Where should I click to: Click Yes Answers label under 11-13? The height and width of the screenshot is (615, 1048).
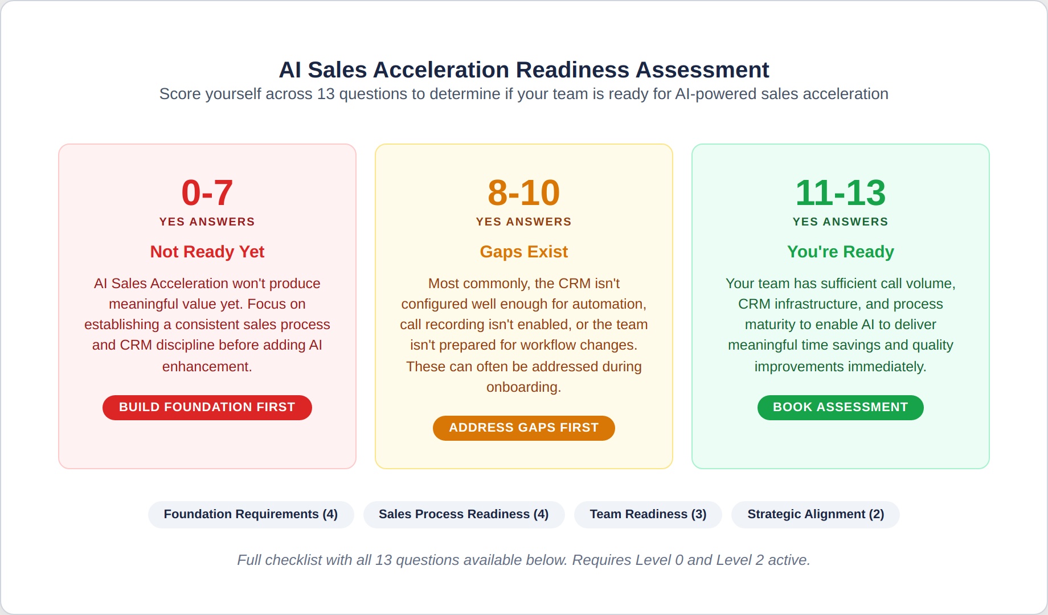(x=840, y=222)
